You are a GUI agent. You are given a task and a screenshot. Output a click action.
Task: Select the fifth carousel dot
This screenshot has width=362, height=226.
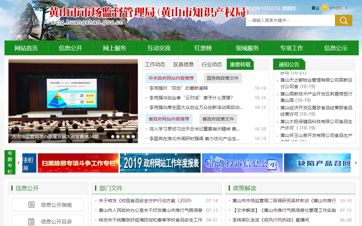[x=133, y=137]
